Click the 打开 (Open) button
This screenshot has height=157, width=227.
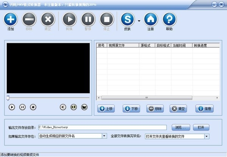pyautogui.click(x=201, y=127)
